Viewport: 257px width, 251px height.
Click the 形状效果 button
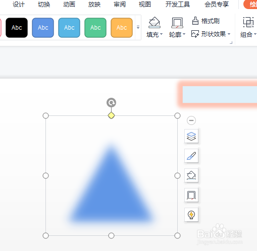coord(209,34)
